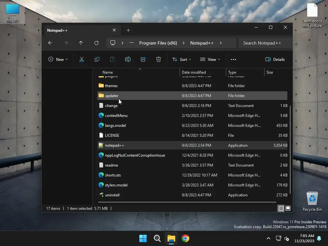Open Google Chrome from taskbar
The height and width of the screenshot is (246, 328).
(185, 238)
